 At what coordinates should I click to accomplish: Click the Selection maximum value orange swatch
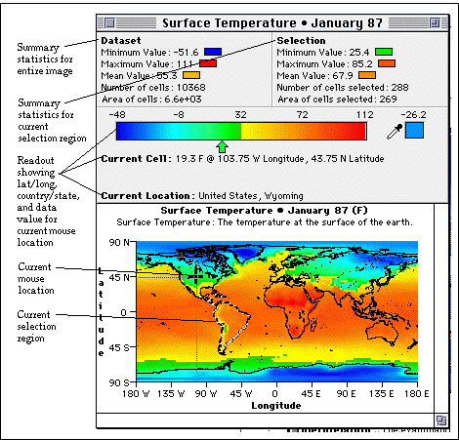click(x=387, y=63)
